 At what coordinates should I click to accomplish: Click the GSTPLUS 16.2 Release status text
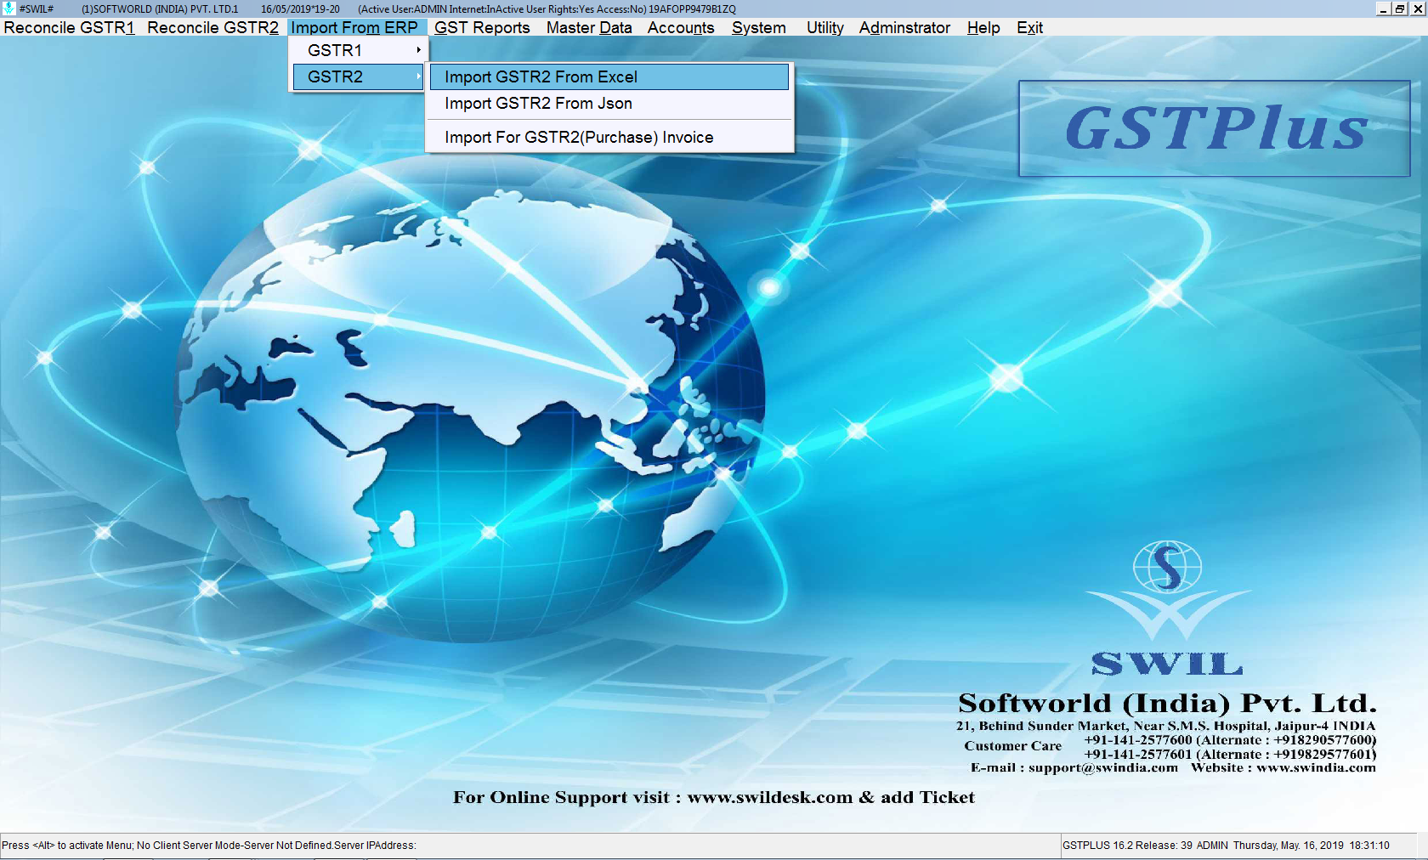(x=1127, y=846)
